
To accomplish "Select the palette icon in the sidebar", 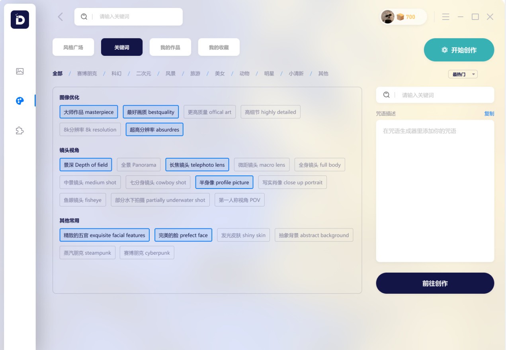I will (20, 100).
